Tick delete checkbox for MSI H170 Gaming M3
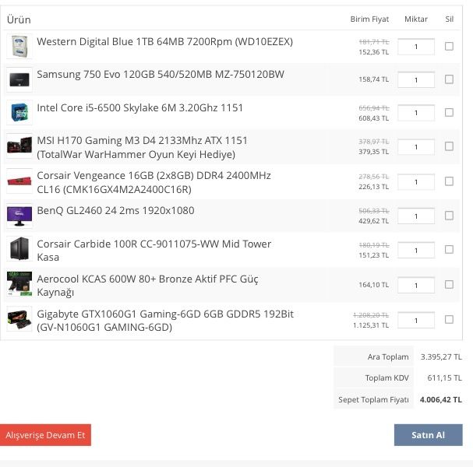The image size is (473, 467). pyautogui.click(x=449, y=146)
